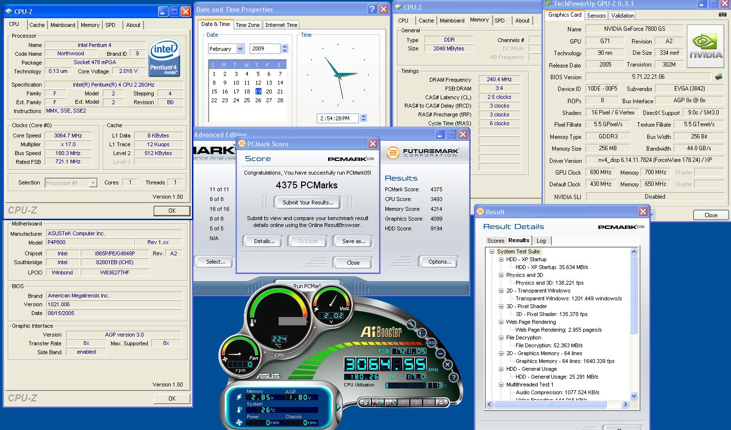Click the time input field 2:54:28 PM
The image size is (731, 430).
tap(338, 118)
